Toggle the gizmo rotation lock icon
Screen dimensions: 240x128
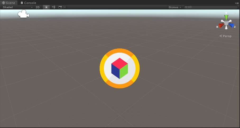[x=235, y=14]
